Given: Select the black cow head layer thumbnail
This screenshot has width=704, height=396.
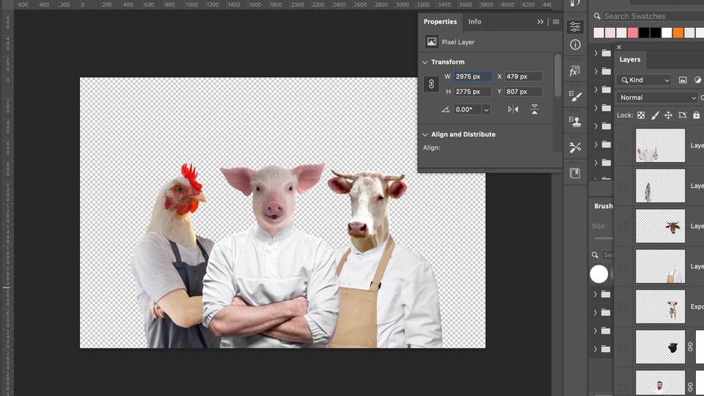Looking at the screenshot, I should 661,347.
